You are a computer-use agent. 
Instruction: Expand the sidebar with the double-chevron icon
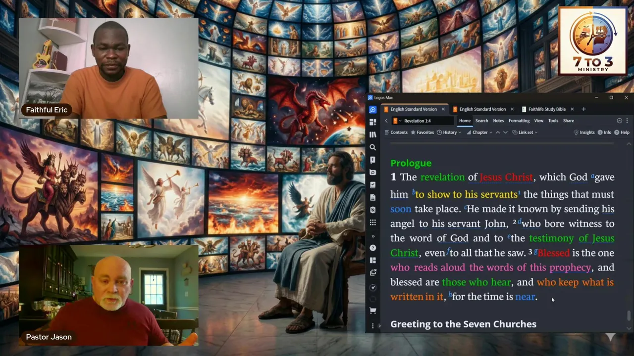pyautogui.click(x=373, y=236)
